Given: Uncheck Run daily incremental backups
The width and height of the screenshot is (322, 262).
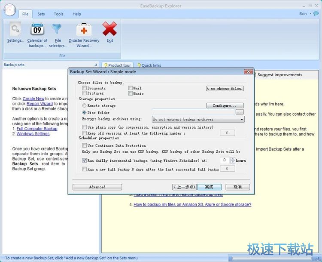Looking at the screenshot, I should 85,160.
